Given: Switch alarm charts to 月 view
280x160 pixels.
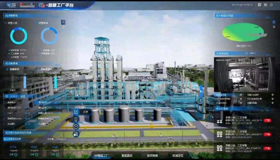Looking at the screenshot, I should coord(63,22).
